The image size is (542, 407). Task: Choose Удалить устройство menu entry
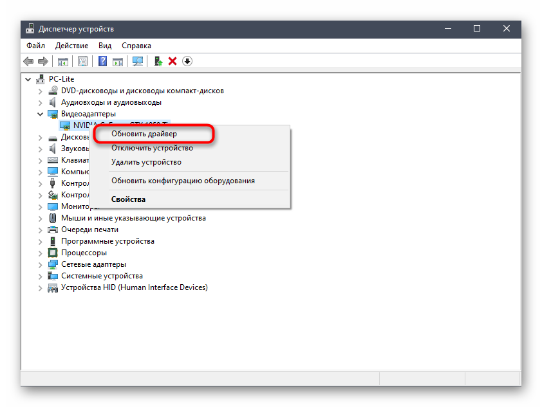[x=146, y=162]
